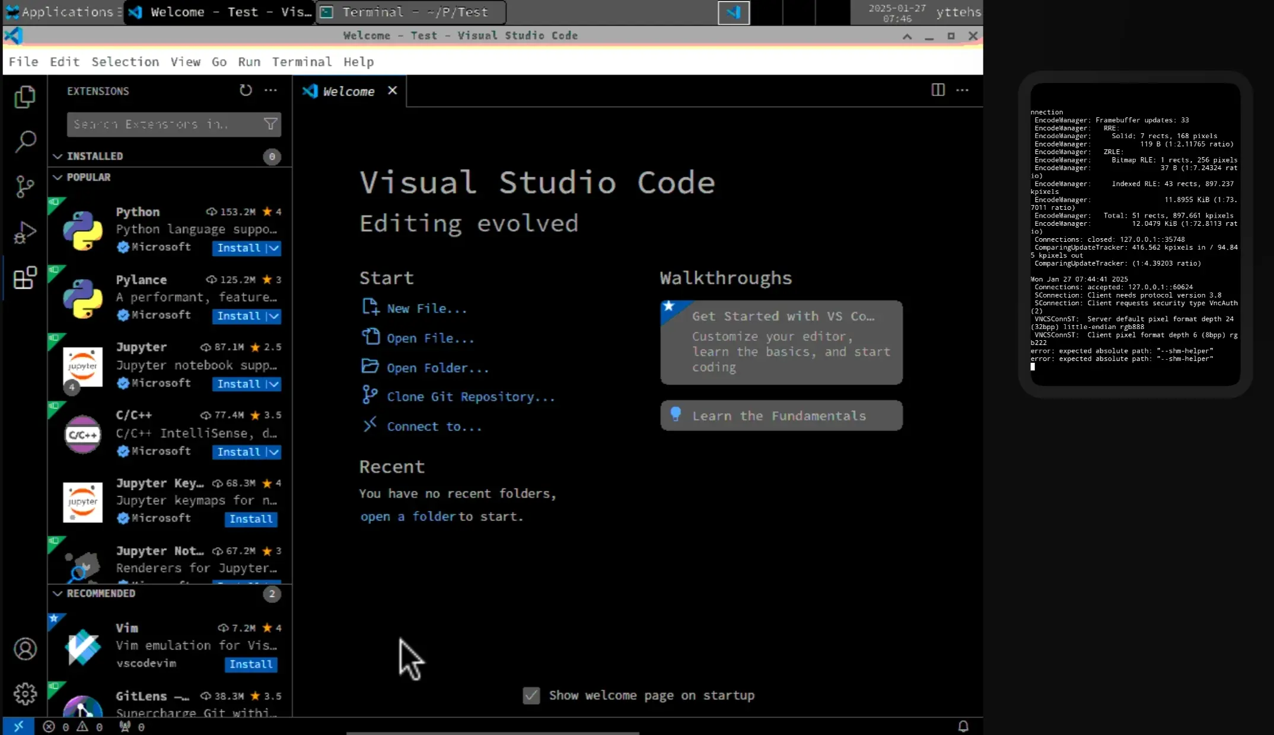Refresh the extensions list
Image resolution: width=1274 pixels, height=735 pixels.
(x=246, y=90)
